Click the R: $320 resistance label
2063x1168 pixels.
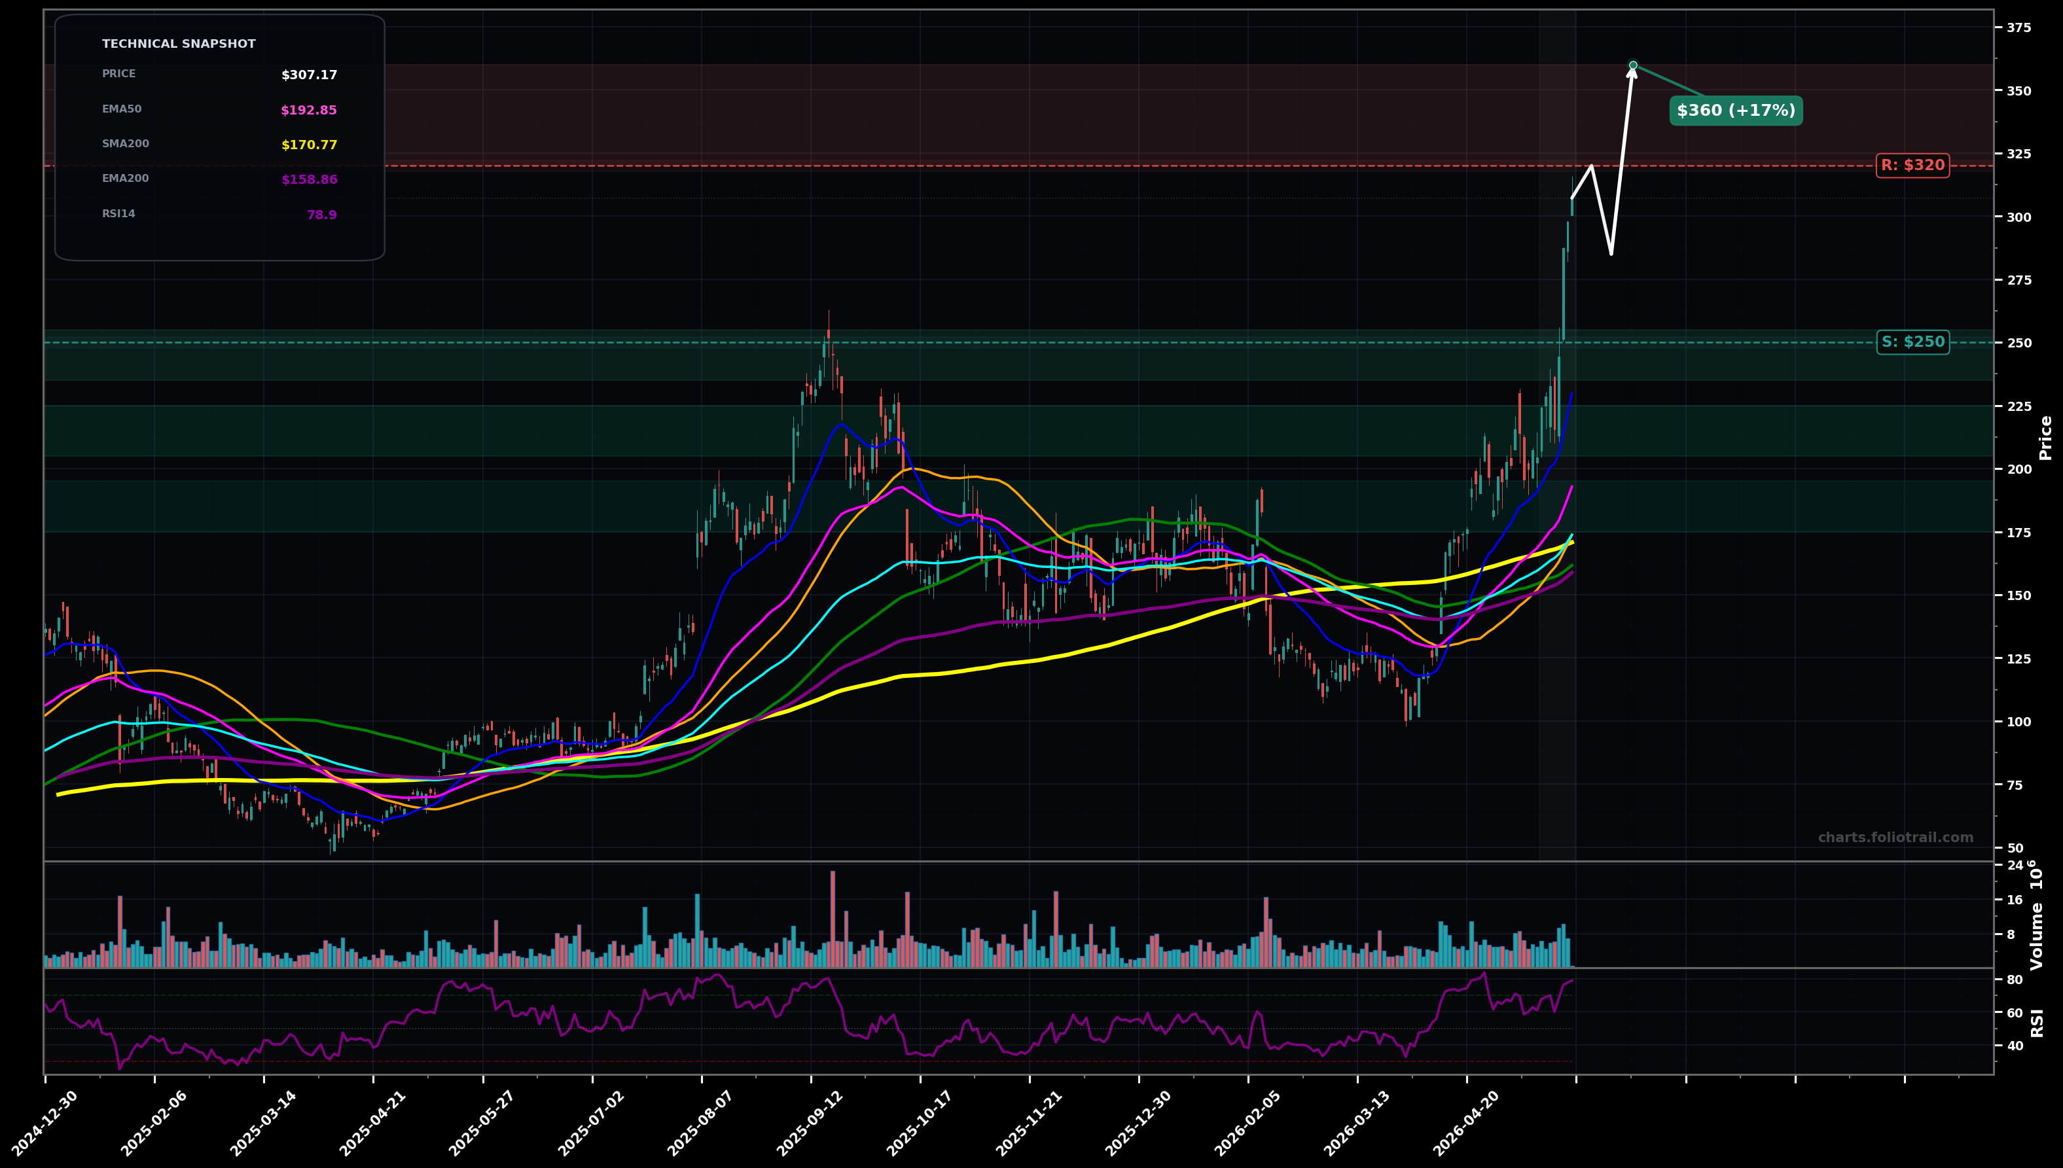pyautogui.click(x=1912, y=166)
